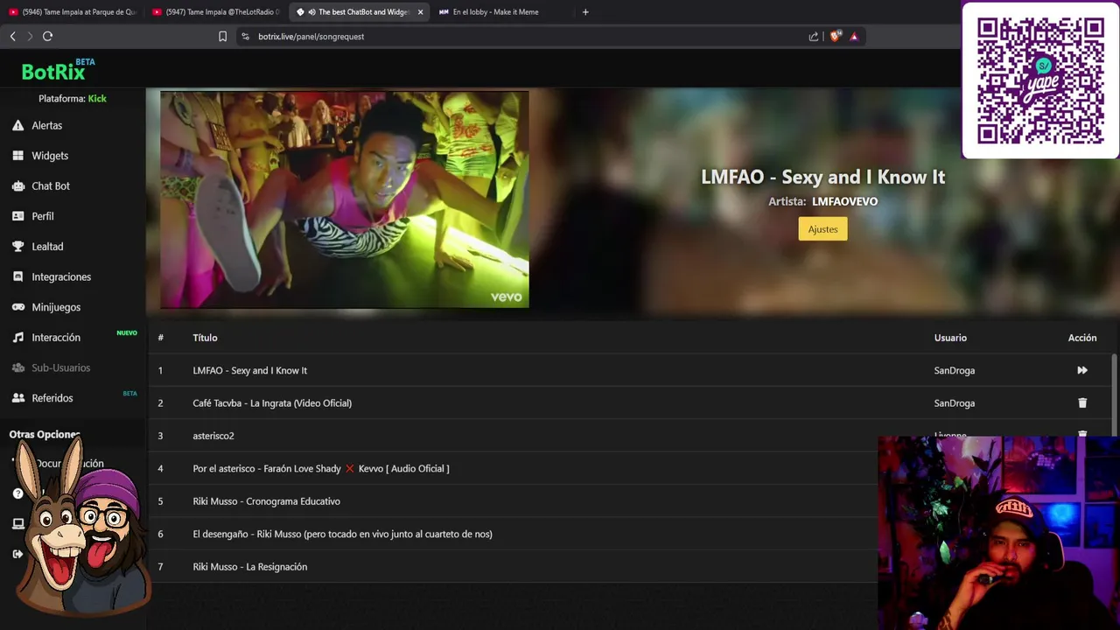Open the Sub-Usuarios people icon
1120x630 pixels.
tap(17, 367)
